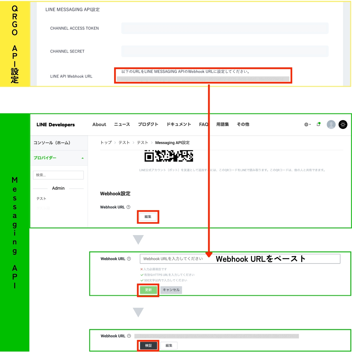Open the globe language selector
Image resolution: width=352 pixels, height=352 pixels.
point(307,124)
